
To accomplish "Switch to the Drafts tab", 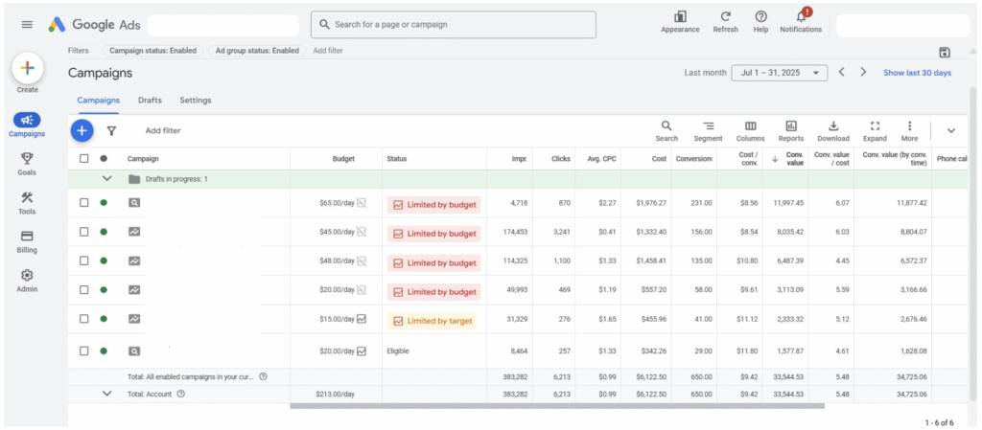I will (150, 100).
